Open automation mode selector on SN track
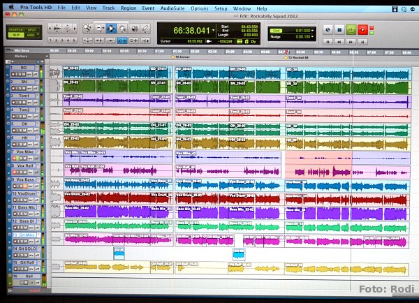Screen dimensions: 419x303 pyautogui.click(x=36, y=88)
